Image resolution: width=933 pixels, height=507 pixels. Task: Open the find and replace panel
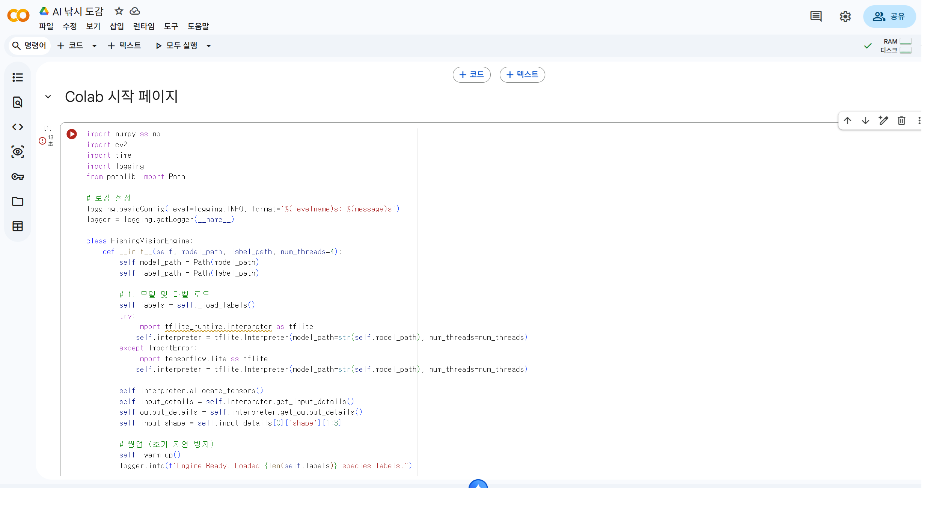pyautogui.click(x=18, y=102)
